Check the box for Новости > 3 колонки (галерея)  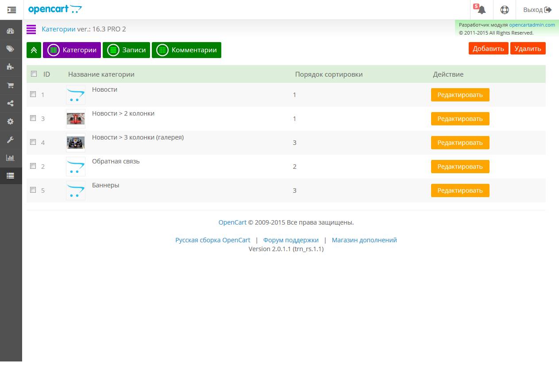pos(33,142)
